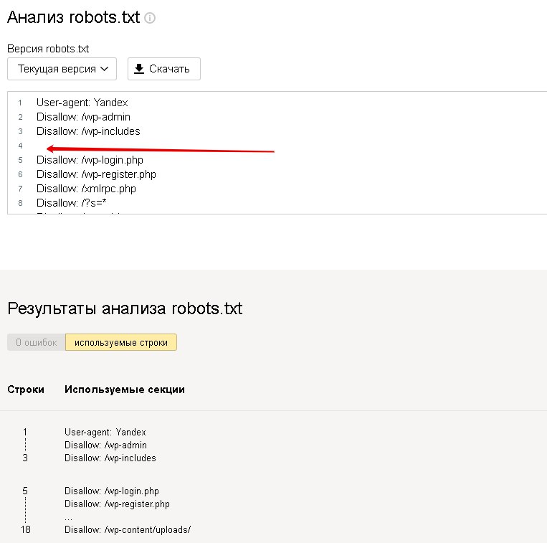Click the Disallow: /wp-login.php editor line

click(90, 160)
